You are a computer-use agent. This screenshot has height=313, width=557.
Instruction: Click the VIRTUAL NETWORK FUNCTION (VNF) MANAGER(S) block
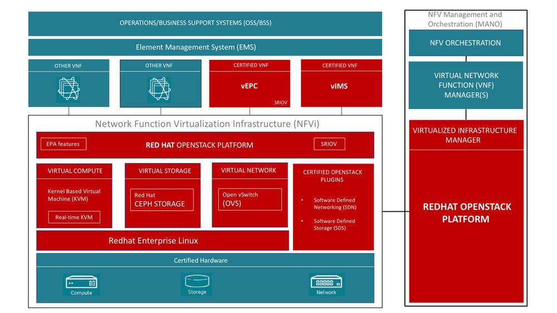click(466, 85)
